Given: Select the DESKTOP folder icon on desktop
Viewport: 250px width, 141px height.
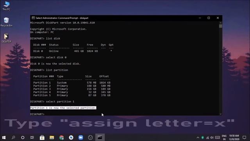Looking at the screenshot, I should [6, 38].
